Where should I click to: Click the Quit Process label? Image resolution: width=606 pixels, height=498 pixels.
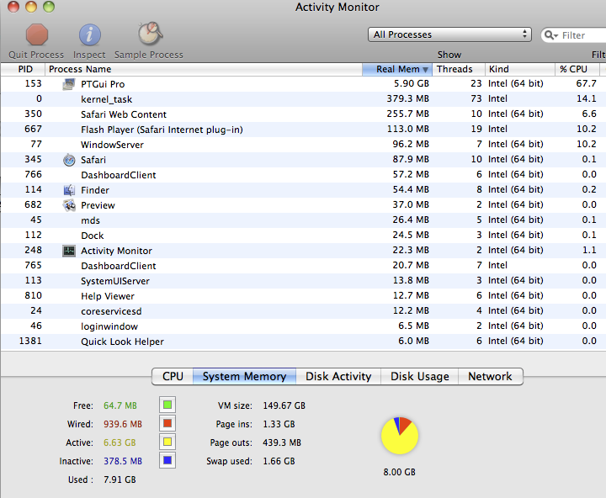(x=36, y=55)
